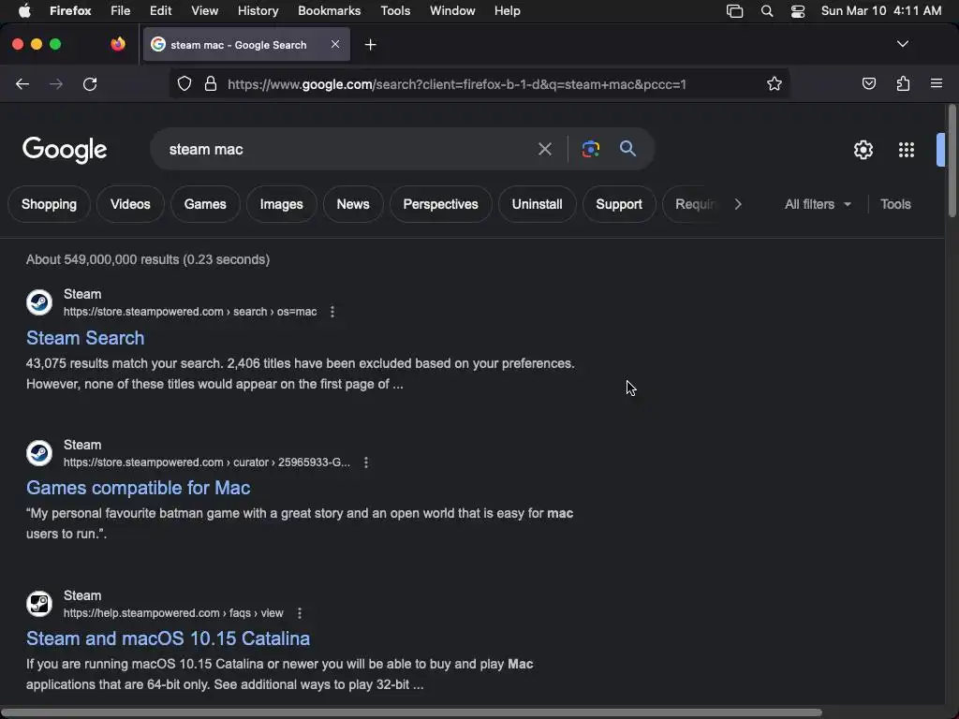
Task: Click the vertical page scrollbar
Action: click(952, 160)
